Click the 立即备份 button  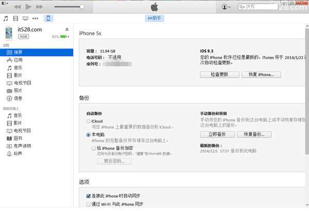[x=217, y=134]
